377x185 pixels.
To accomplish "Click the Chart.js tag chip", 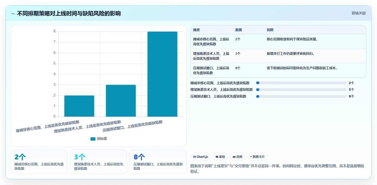I will click(201, 157).
